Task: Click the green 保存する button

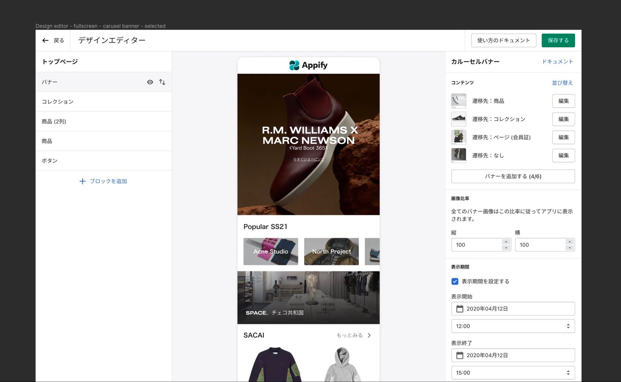Action: click(558, 40)
